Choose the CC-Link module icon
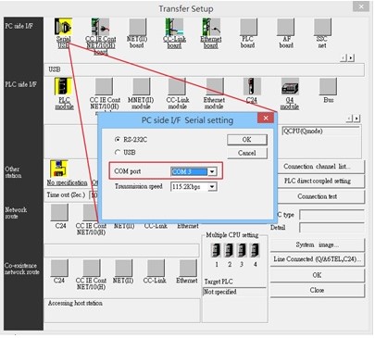This screenshot has height=338, width=375. (177, 86)
